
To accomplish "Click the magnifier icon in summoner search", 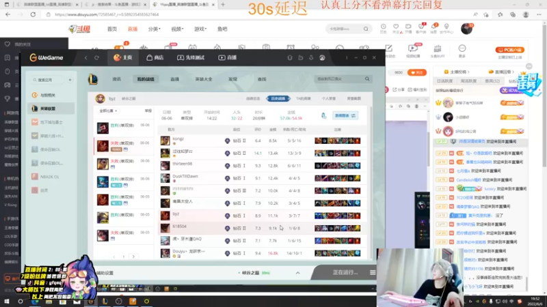I will (367, 79).
